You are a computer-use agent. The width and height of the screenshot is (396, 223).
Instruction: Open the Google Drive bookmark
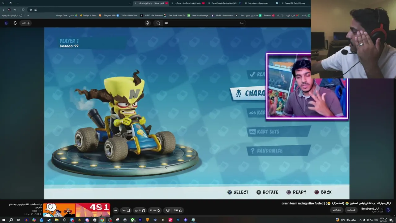pyautogui.click(x=67, y=15)
